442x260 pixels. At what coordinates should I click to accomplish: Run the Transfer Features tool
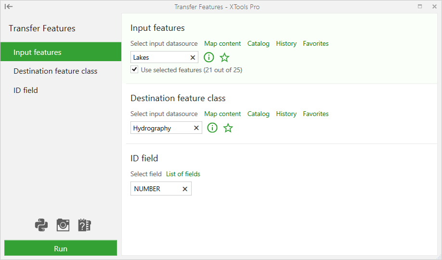[61, 248]
